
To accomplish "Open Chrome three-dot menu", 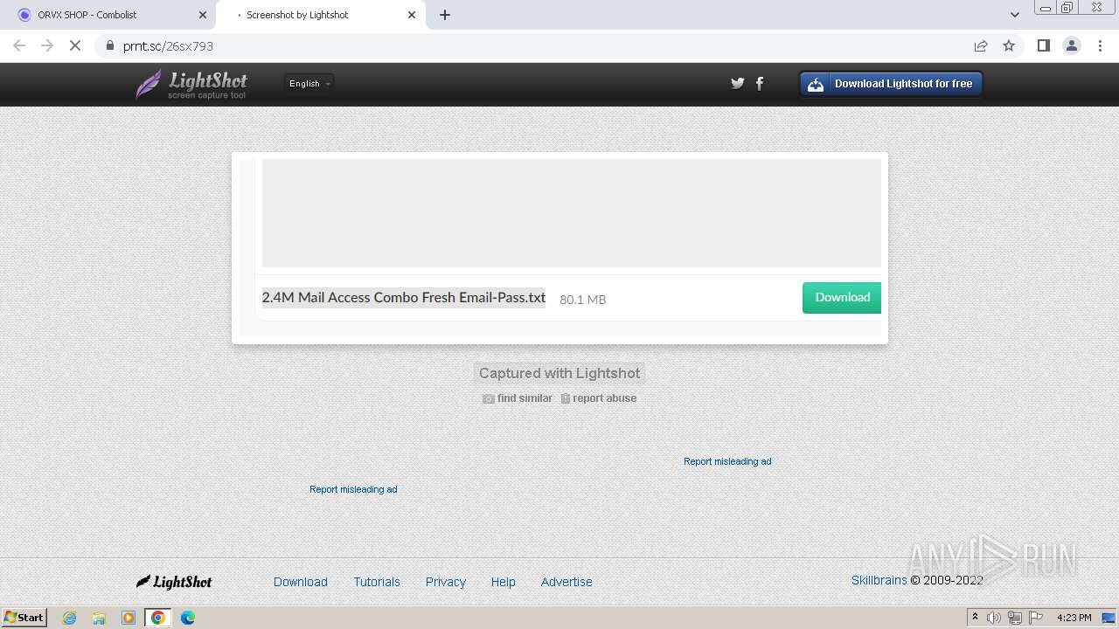I will point(1101,45).
